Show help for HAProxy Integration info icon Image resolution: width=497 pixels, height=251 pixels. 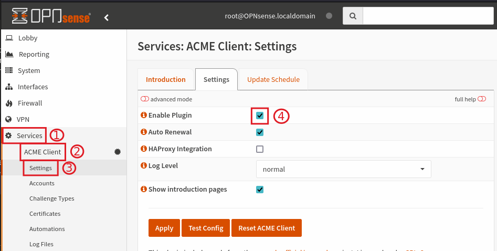click(144, 149)
